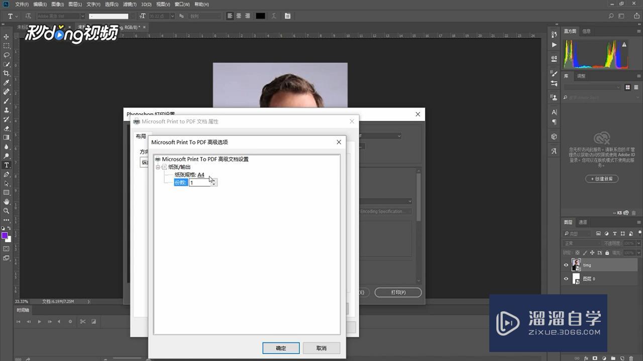643x361 pixels.
Task: Select the Move tool
Action: [x=7, y=37]
